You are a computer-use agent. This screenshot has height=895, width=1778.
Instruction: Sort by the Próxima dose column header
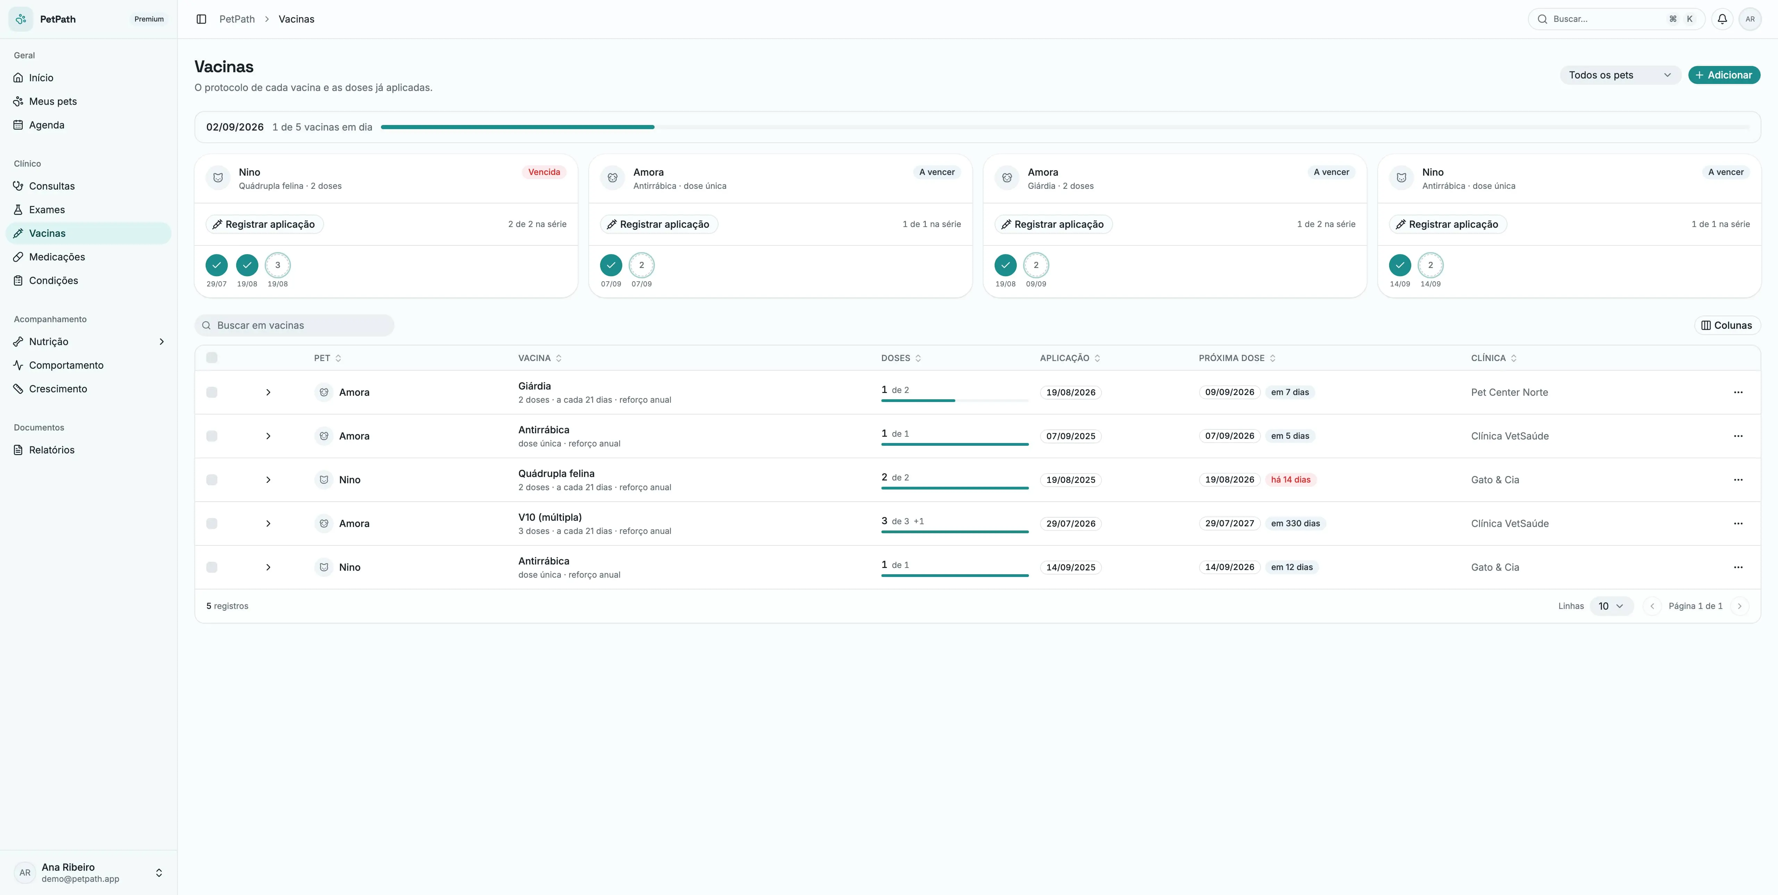tap(1237, 358)
